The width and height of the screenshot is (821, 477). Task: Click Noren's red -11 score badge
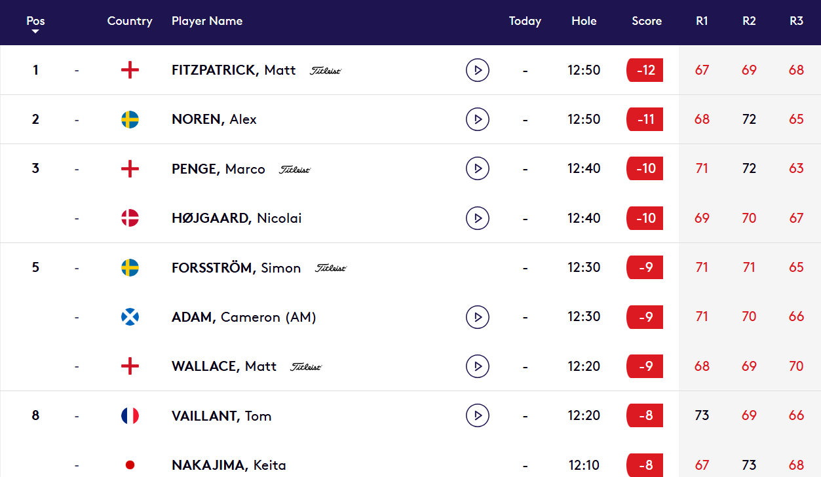coord(645,119)
